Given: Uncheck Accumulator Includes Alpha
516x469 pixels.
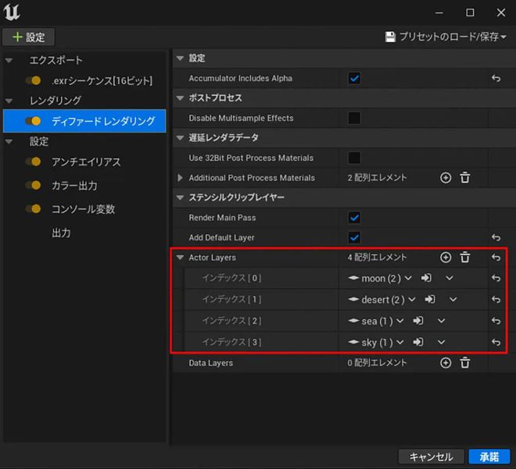Looking at the screenshot, I should 354,78.
